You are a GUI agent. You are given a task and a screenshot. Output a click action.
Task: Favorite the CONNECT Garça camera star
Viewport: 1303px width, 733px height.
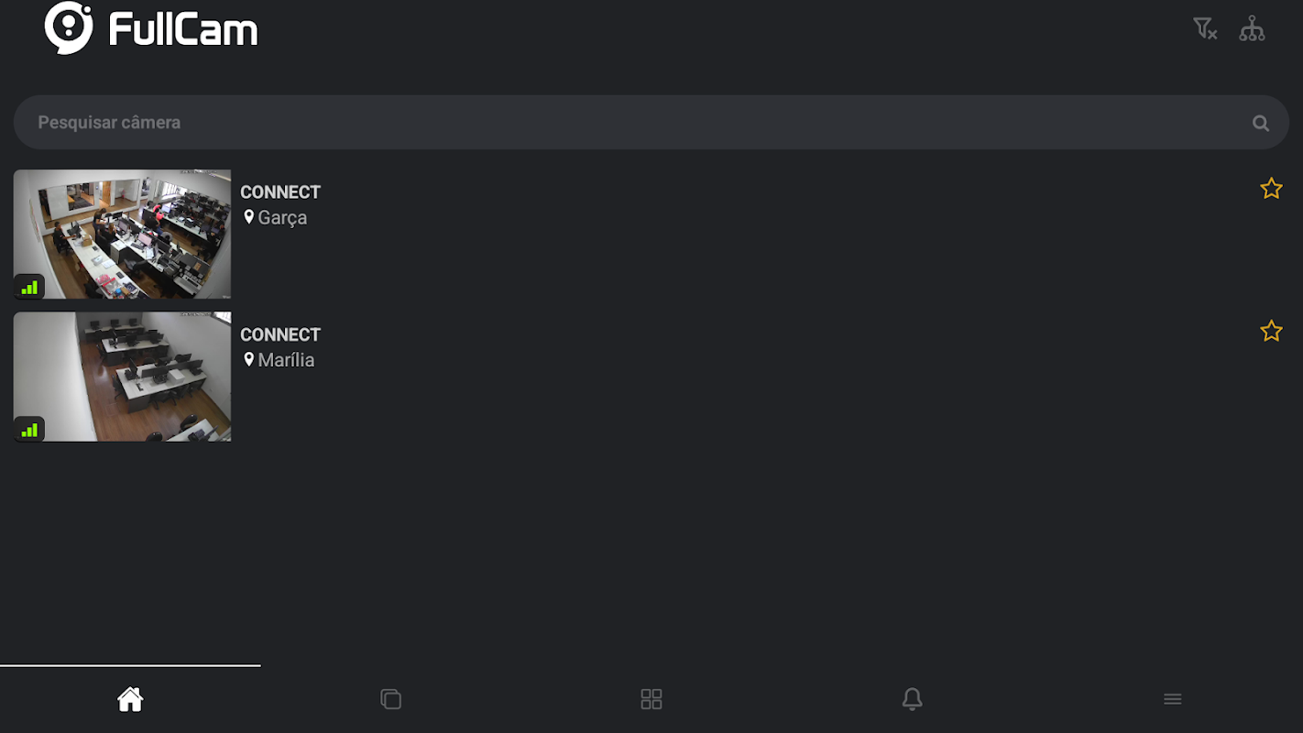pyautogui.click(x=1271, y=189)
